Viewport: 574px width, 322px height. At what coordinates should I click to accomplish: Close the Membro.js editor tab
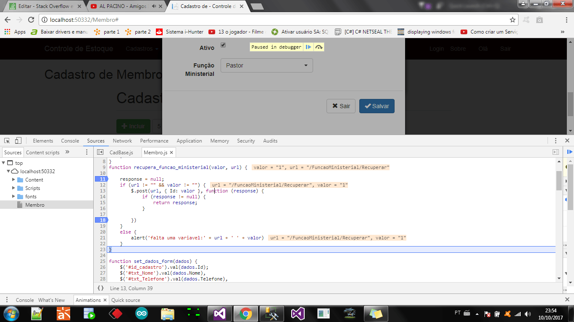pyautogui.click(x=171, y=153)
